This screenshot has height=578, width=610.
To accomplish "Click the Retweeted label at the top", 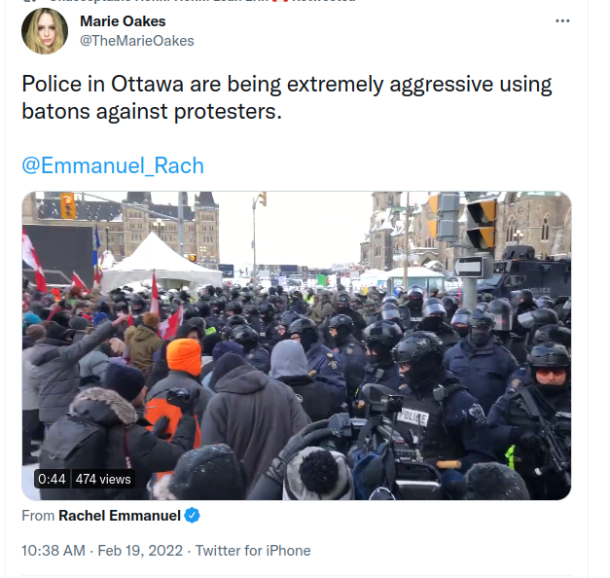I will pos(323,1).
